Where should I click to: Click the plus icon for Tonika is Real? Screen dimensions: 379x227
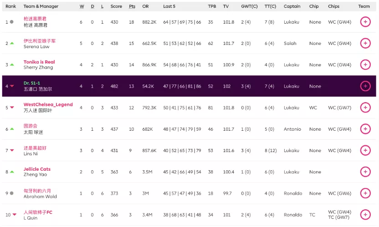pos(365,65)
